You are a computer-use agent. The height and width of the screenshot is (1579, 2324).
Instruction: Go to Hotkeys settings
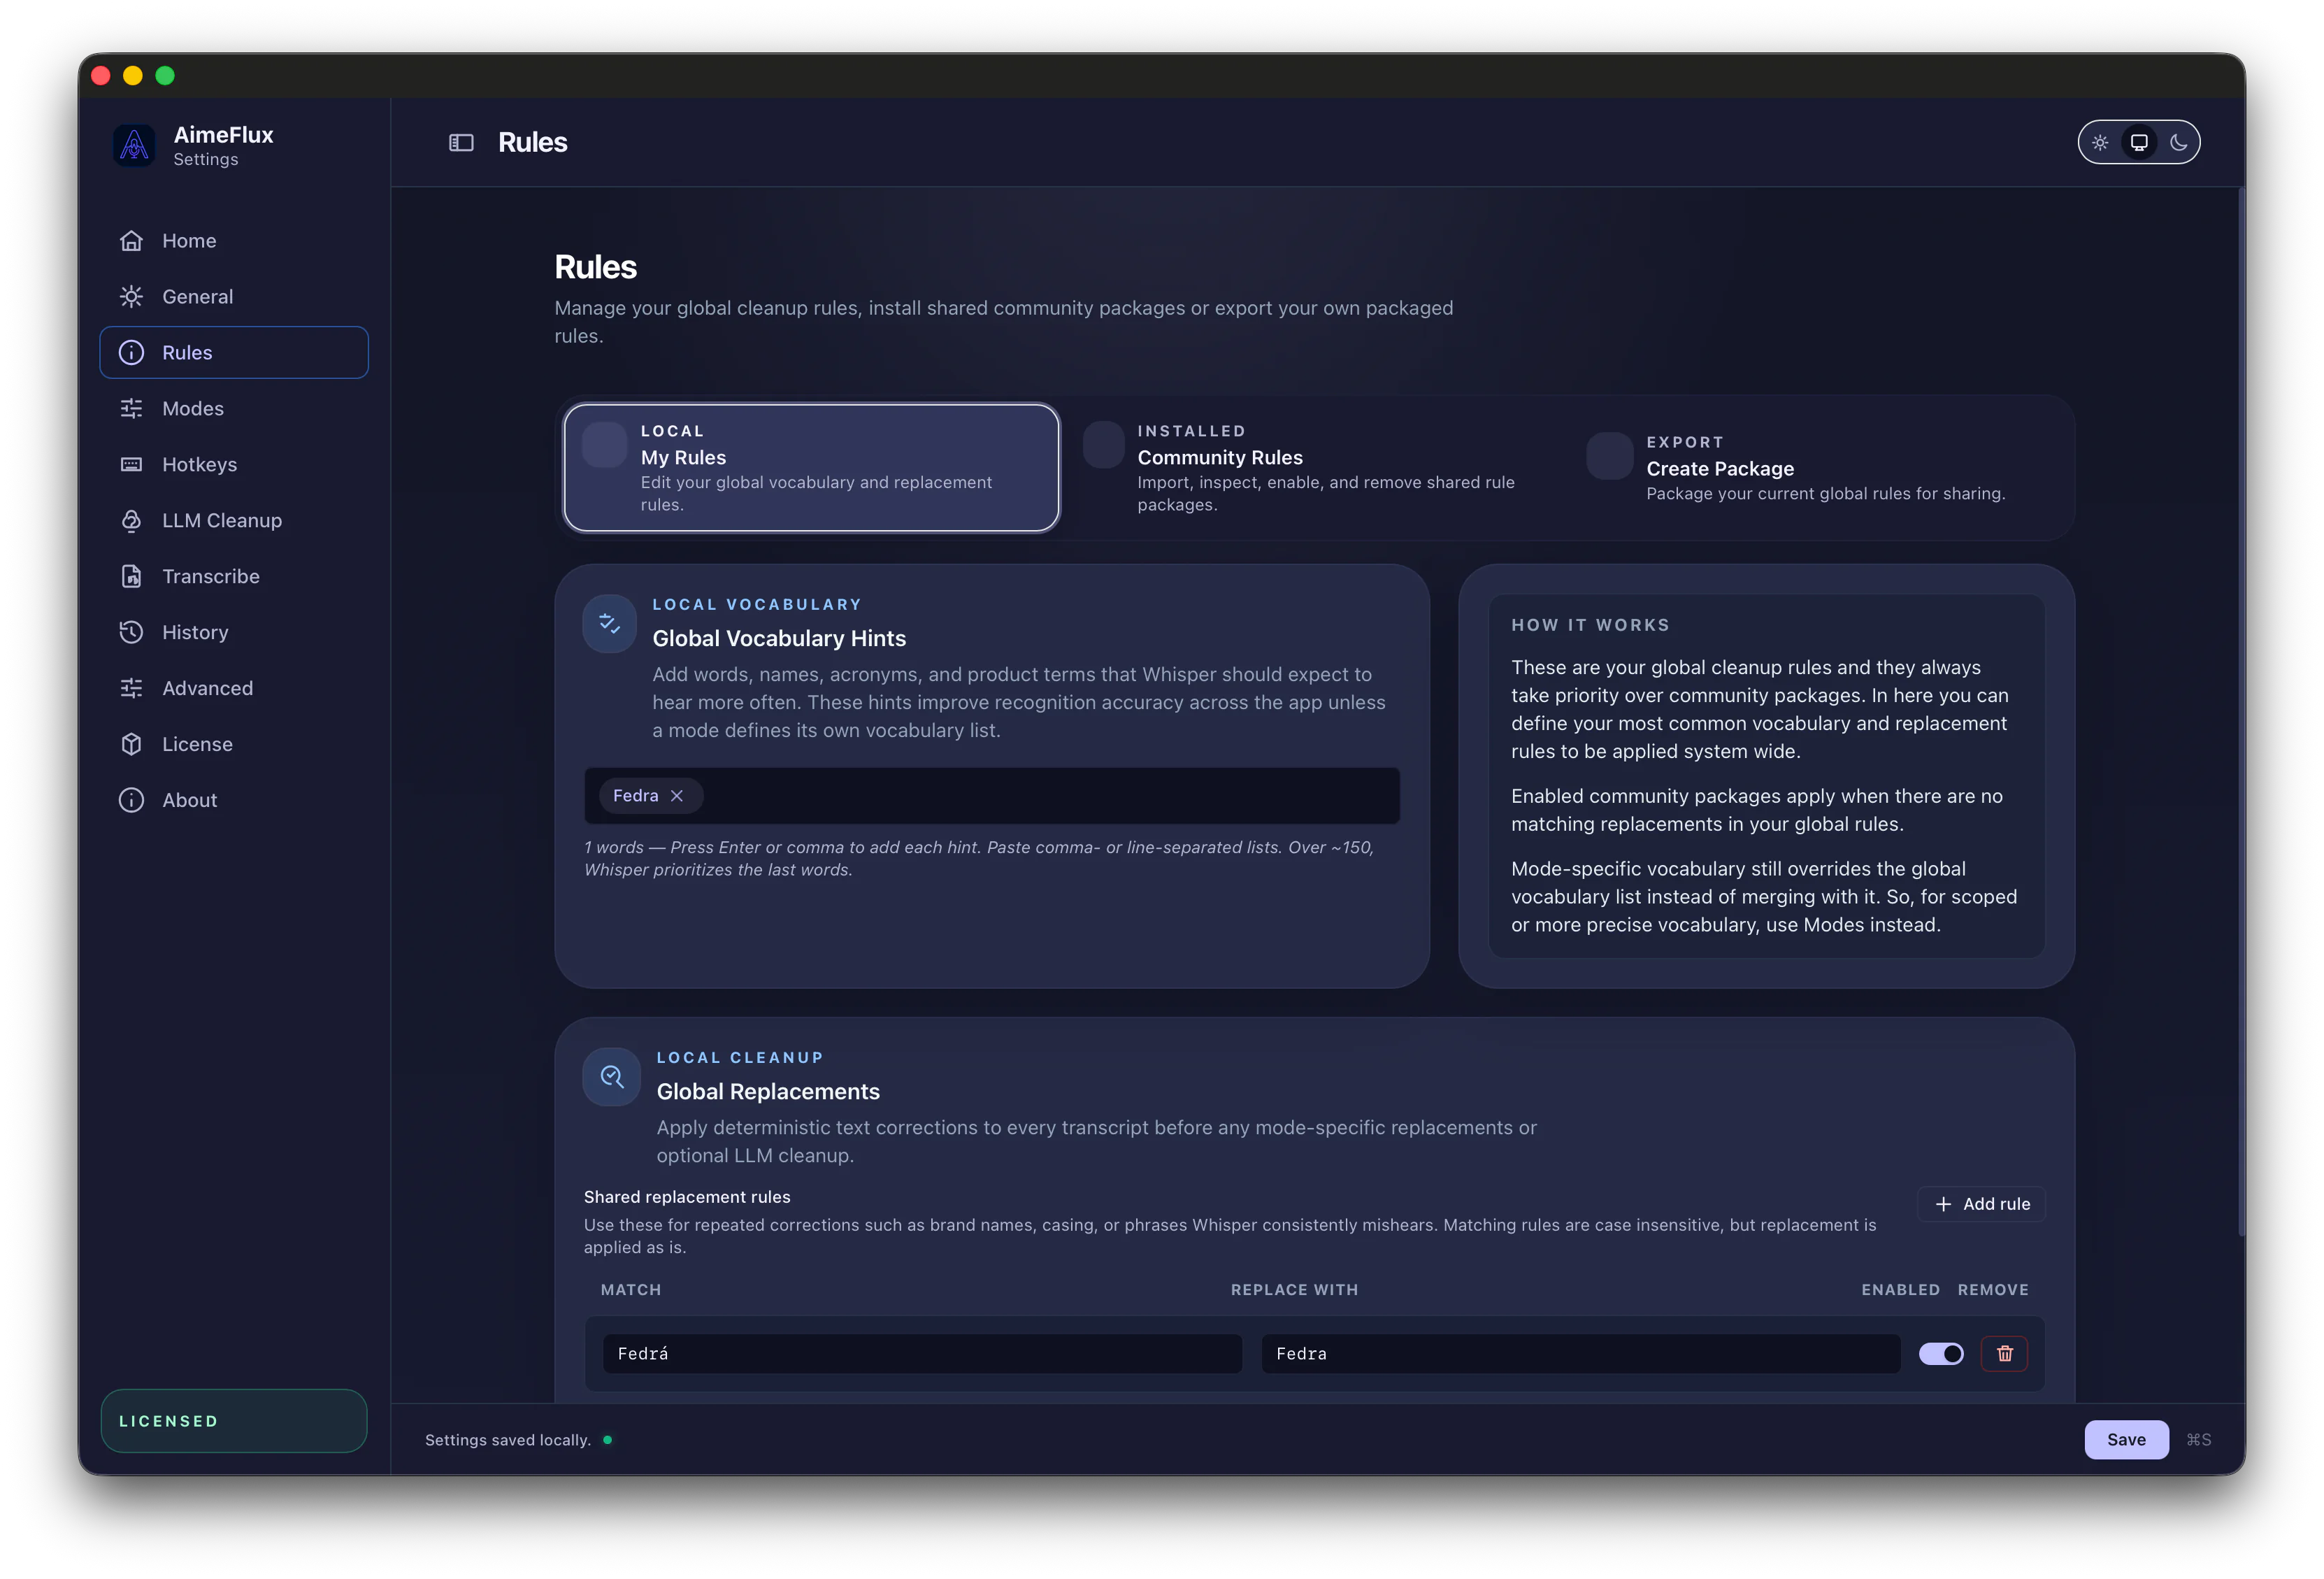pyautogui.click(x=234, y=465)
